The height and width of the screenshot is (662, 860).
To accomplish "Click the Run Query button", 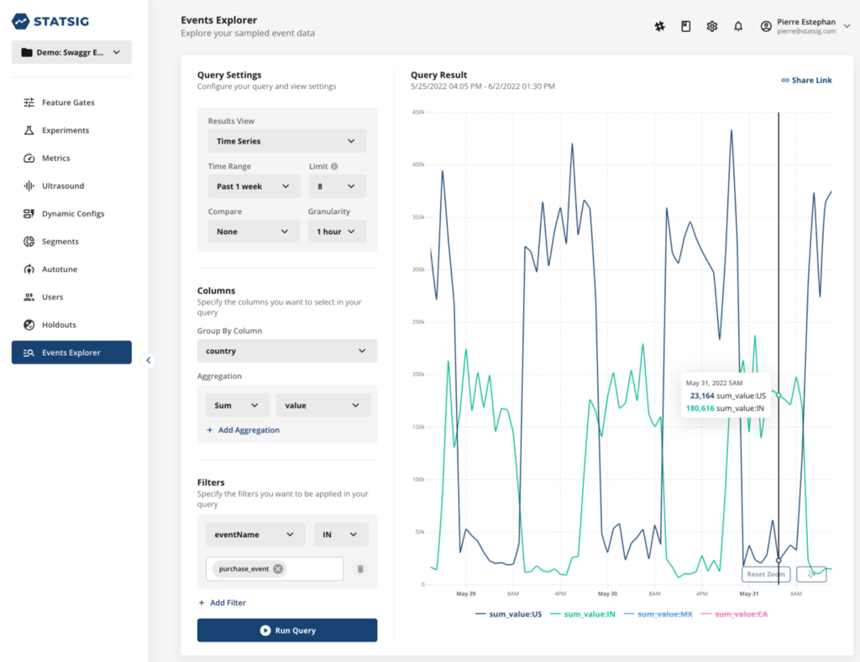I will click(287, 630).
